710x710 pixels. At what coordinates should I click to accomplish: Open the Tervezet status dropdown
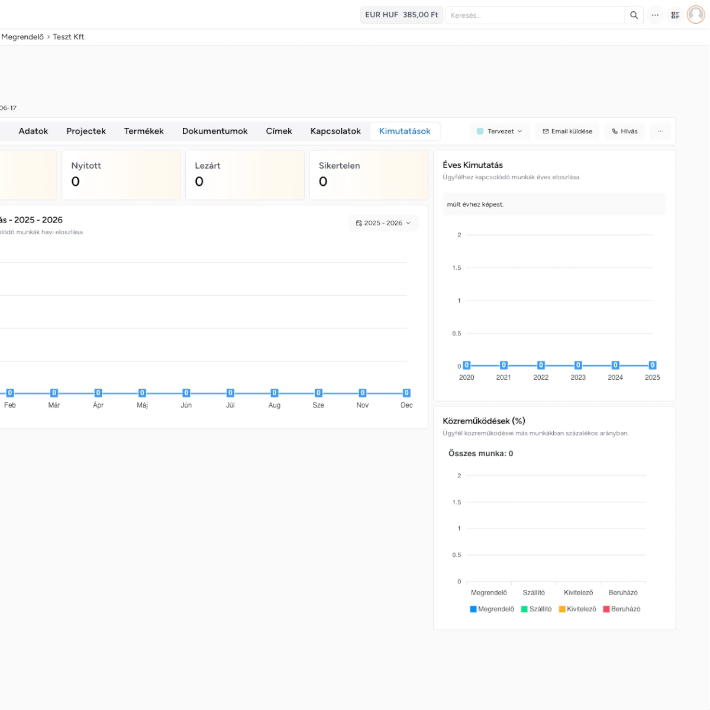coord(500,131)
